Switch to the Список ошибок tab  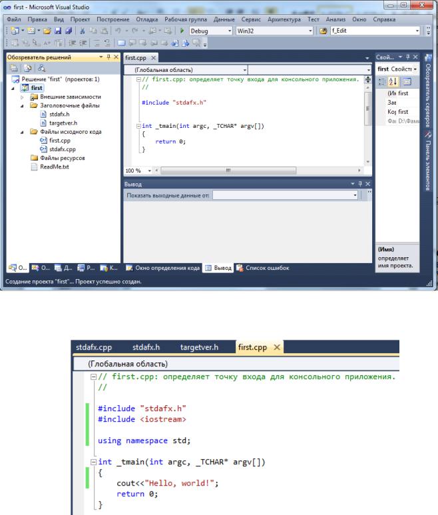(263, 268)
